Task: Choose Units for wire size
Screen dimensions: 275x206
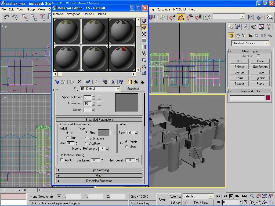Action: 126,147
